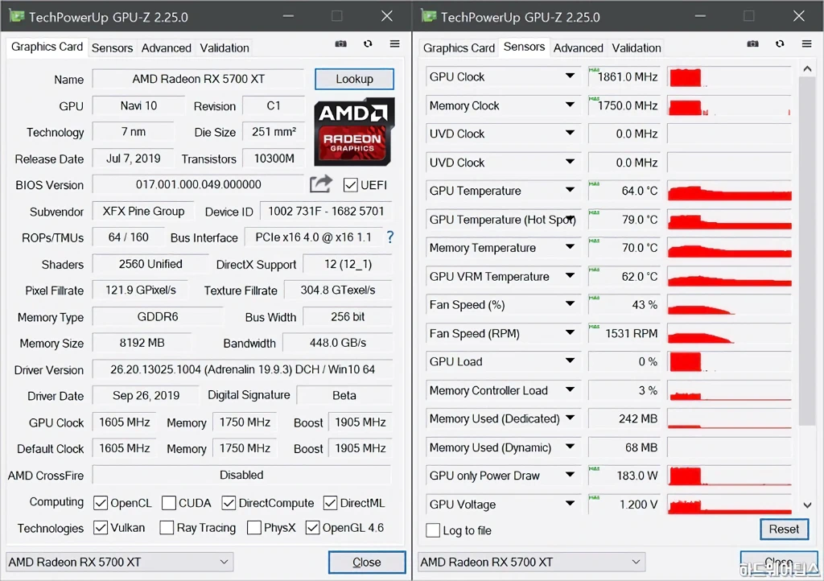Toggle the UEFI checkbox
The width and height of the screenshot is (824, 581).
pos(351,185)
